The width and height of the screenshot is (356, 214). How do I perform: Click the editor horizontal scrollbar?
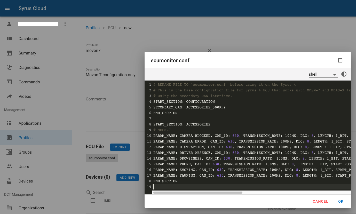198,193
